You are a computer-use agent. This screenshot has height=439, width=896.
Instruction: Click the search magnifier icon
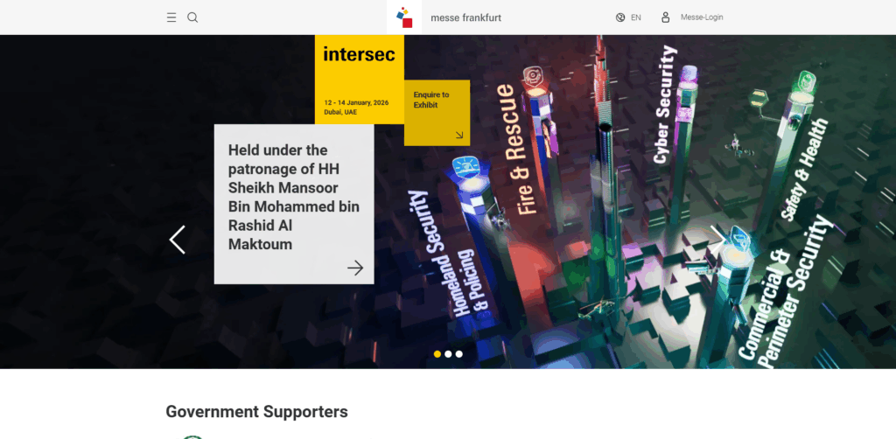[192, 17]
